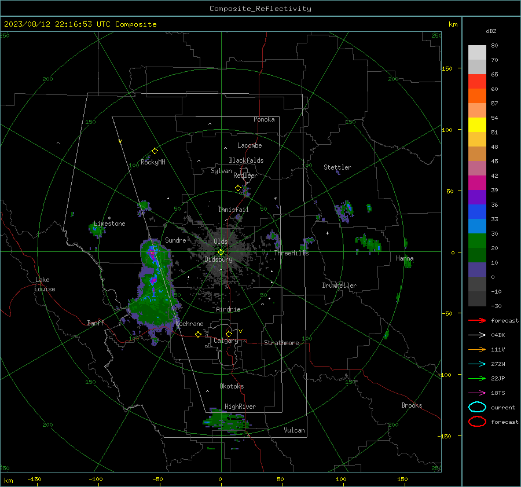
Task: Click the Limestone label
Action: click(x=109, y=224)
